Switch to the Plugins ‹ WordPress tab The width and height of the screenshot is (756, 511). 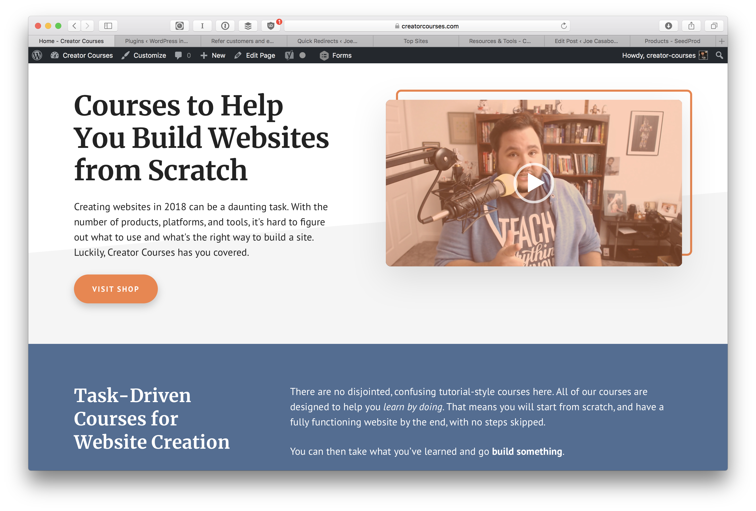click(157, 41)
